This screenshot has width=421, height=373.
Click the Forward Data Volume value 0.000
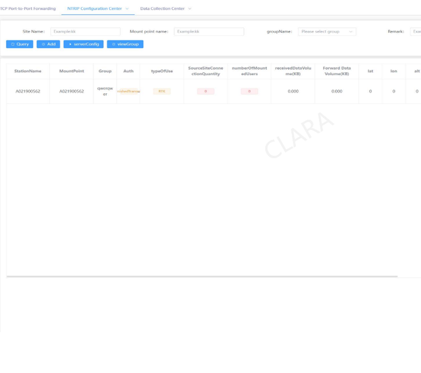pyautogui.click(x=337, y=91)
